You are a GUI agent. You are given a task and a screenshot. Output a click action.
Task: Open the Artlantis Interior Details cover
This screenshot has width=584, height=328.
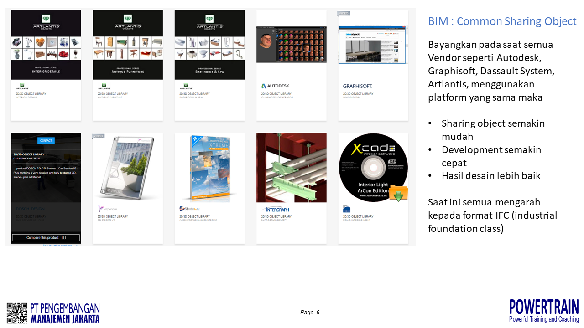[46, 45]
